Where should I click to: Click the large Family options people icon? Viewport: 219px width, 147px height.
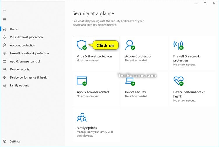(82, 117)
